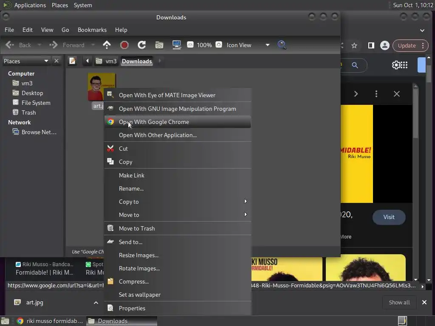Screen dimensions: 435x326
Task: Click the red Stop loading icon
Action: point(124,45)
